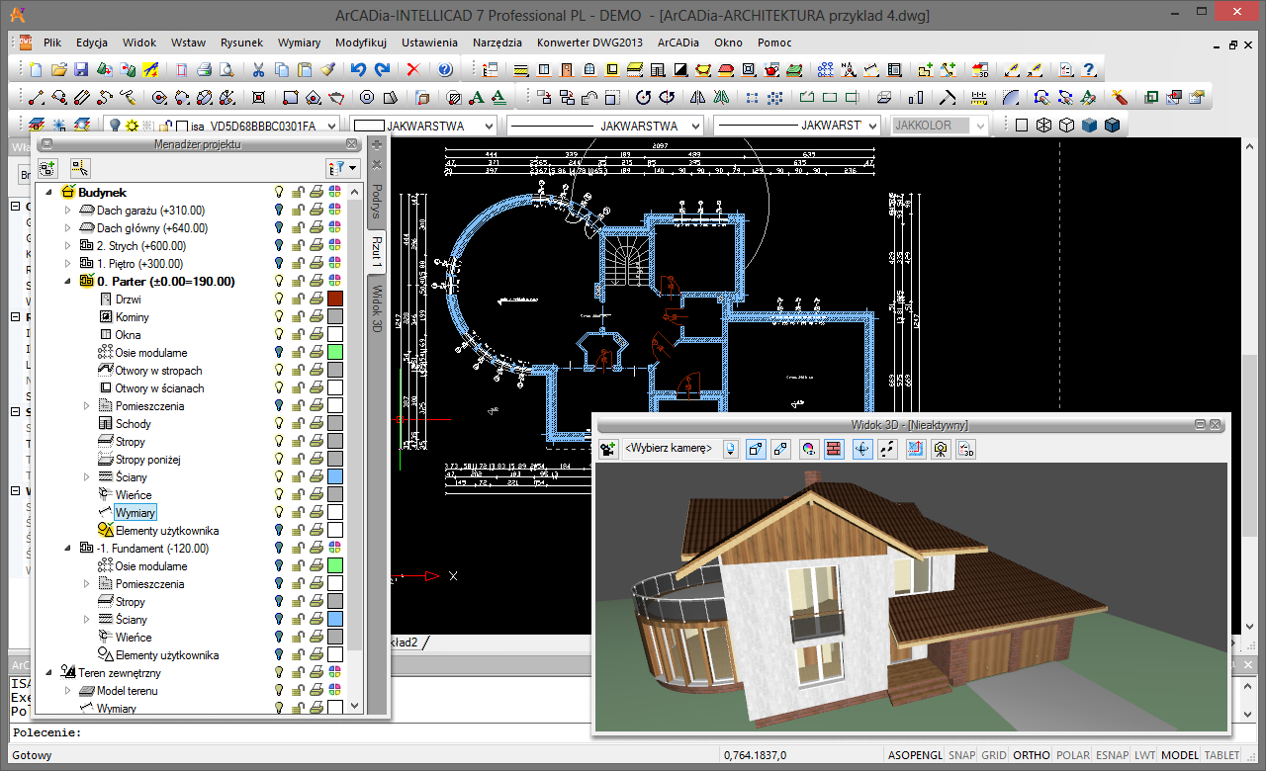Click the MODEL button in status bar
Image resolution: width=1266 pixels, height=771 pixels.
[1179, 754]
